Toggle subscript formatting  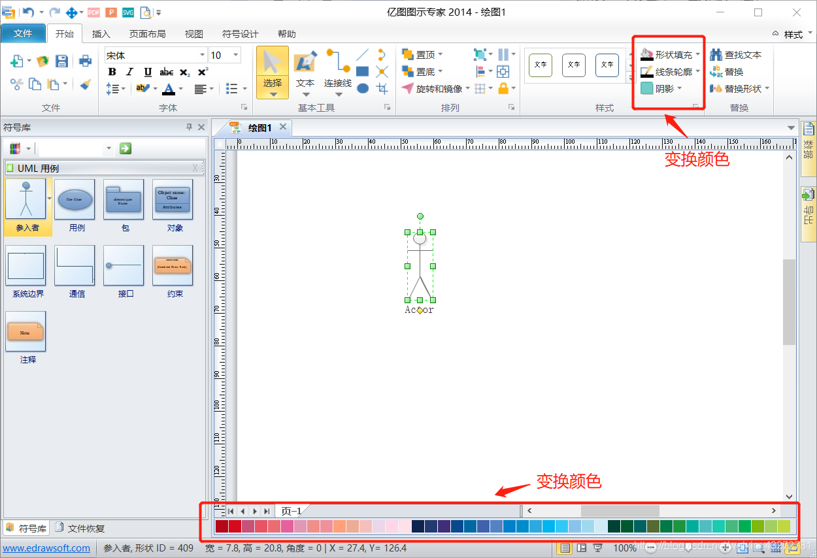click(185, 72)
